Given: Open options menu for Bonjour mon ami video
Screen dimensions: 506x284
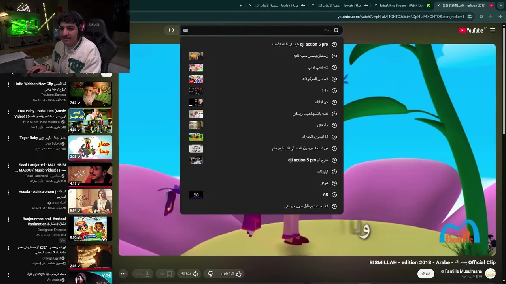Looking at the screenshot, I should click(x=8, y=219).
